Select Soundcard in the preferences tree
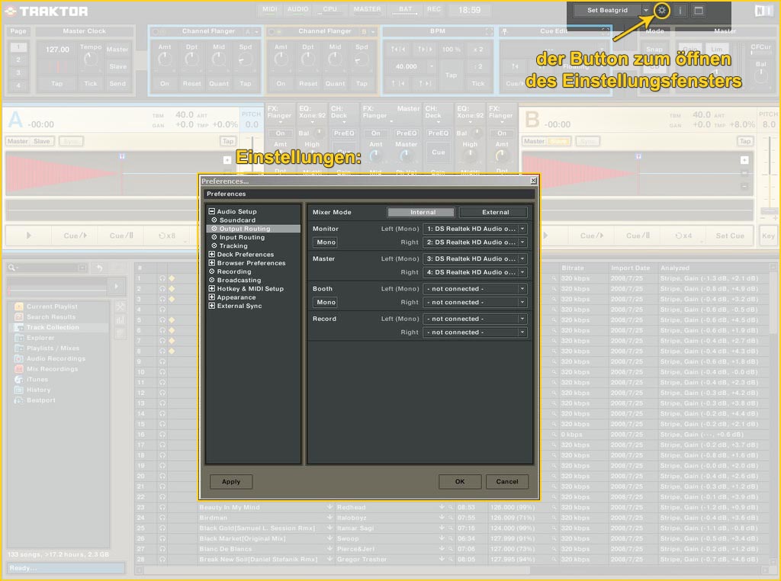This screenshot has width=781, height=581. [237, 220]
